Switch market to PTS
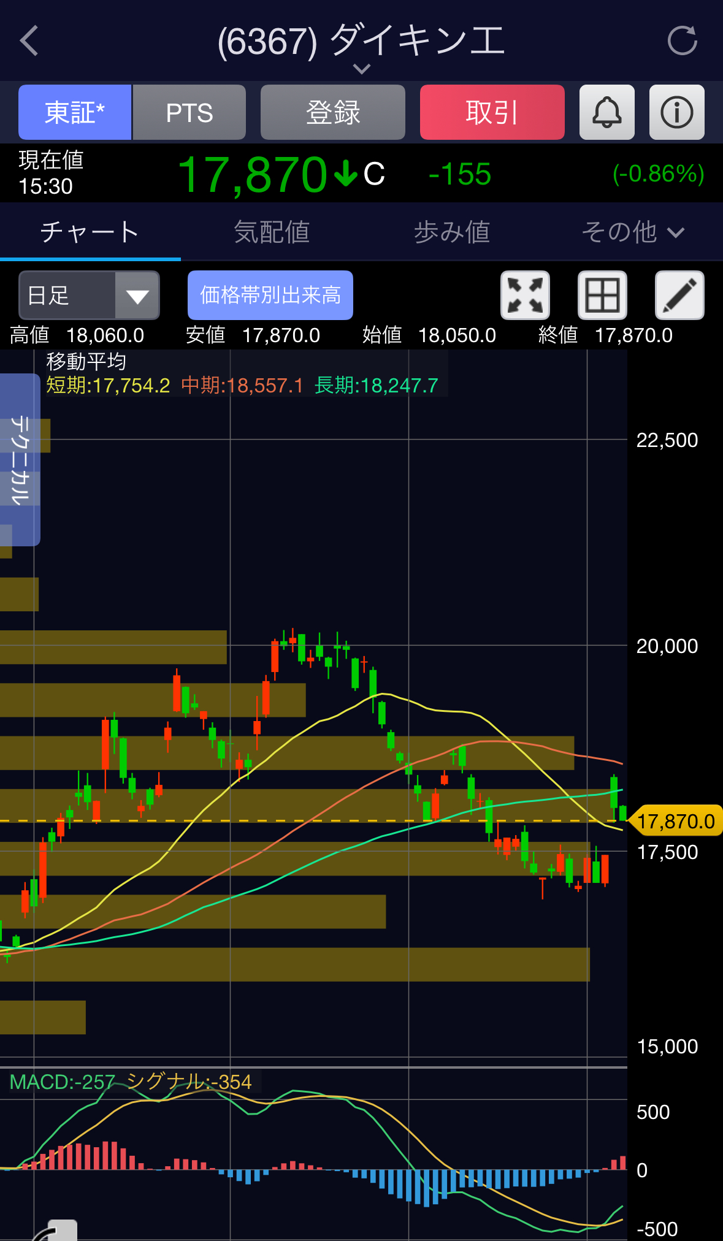723x1241 pixels. (189, 112)
